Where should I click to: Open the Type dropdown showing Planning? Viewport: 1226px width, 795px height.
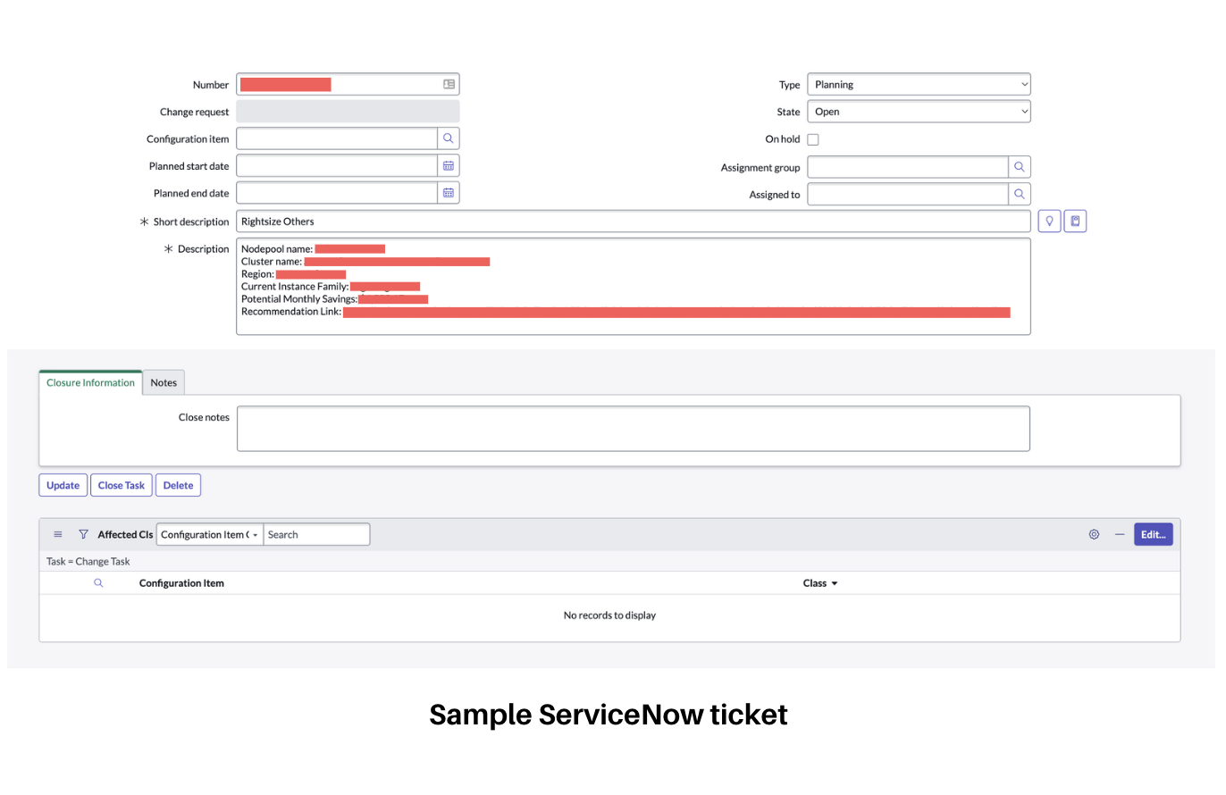(x=918, y=85)
